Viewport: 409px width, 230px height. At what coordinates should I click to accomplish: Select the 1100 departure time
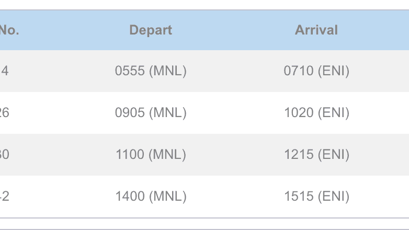pyautogui.click(x=130, y=155)
